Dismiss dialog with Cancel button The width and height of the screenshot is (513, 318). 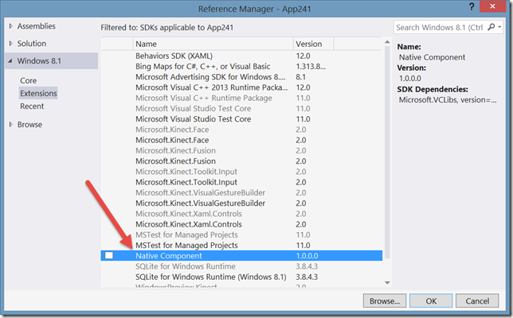tap(477, 301)
